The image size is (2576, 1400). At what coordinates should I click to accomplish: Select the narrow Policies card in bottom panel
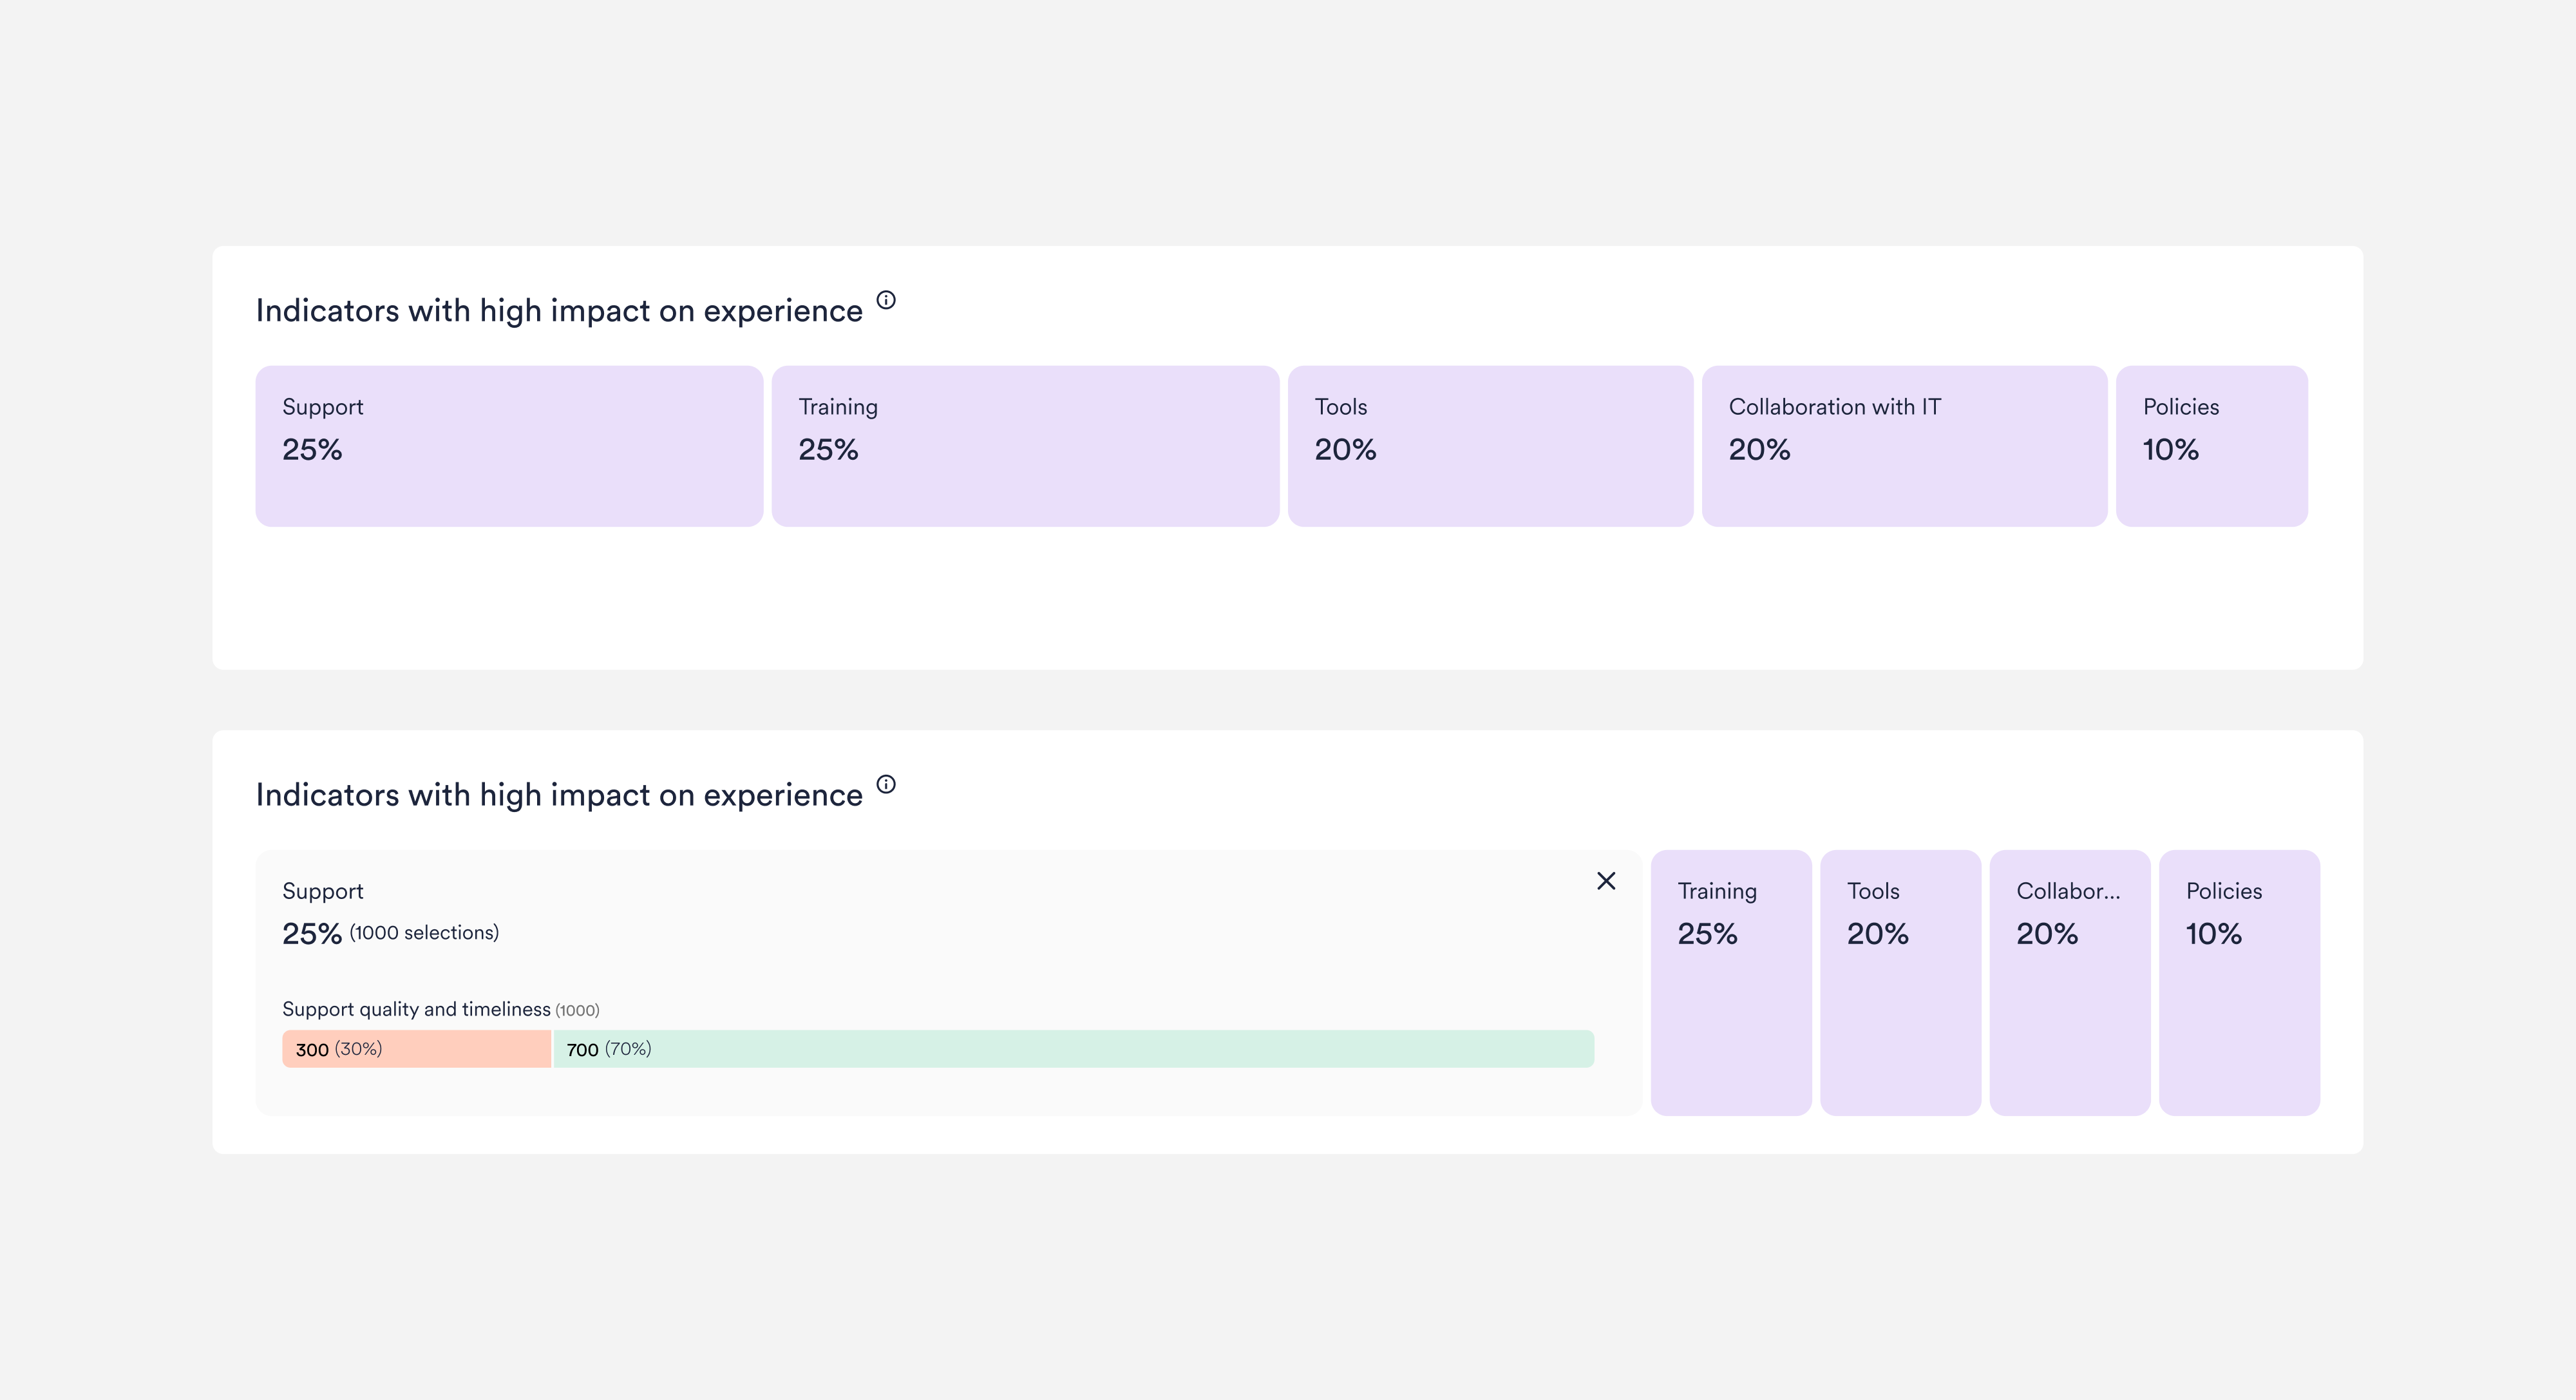2239,983
